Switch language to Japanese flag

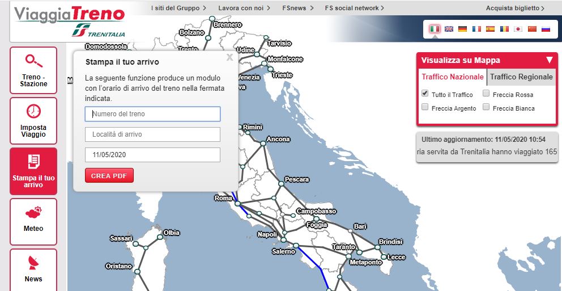pyautogui.click(x=518, y=29)
